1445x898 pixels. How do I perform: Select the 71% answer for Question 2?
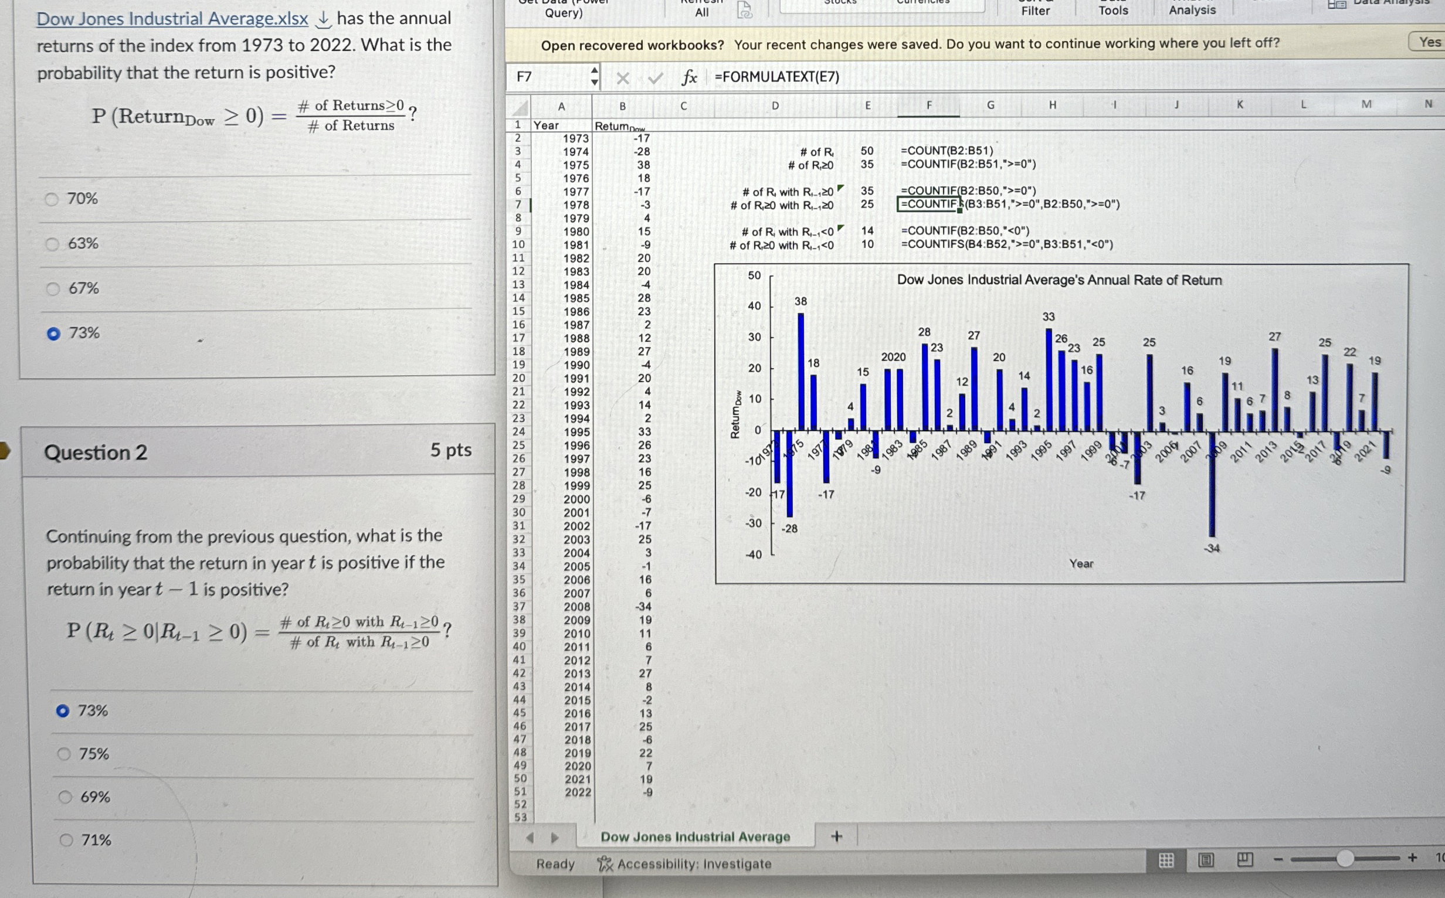tap(66, 841)
